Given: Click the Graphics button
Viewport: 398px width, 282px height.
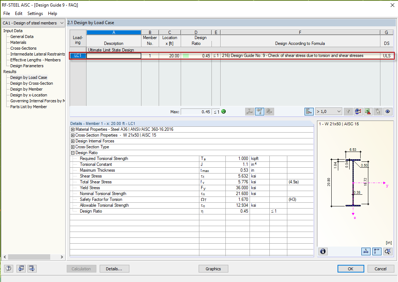Looking at the screenshot, I should pos(213,268).
